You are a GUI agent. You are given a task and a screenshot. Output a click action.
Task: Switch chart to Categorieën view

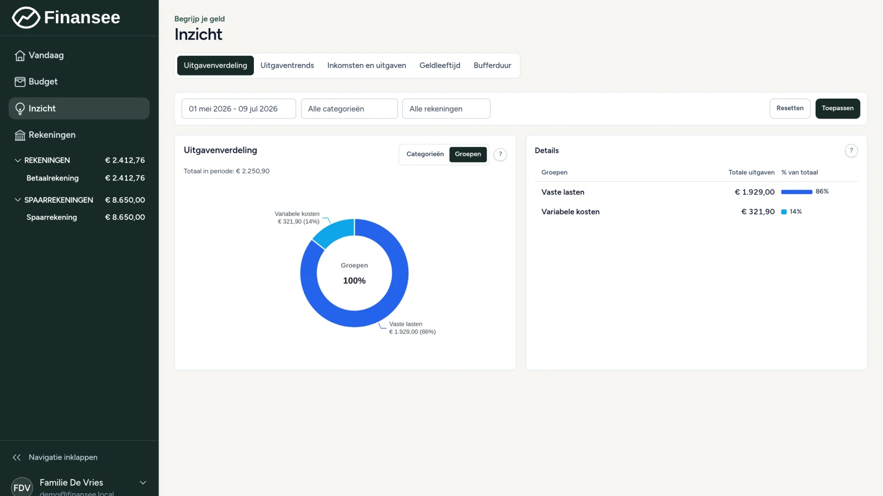pyautogui.click(x=425, y=154)
